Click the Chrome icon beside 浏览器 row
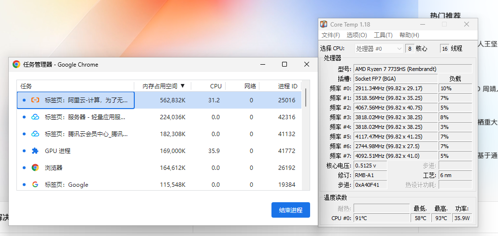The image size is (498, 236). (x=35, y=167)
